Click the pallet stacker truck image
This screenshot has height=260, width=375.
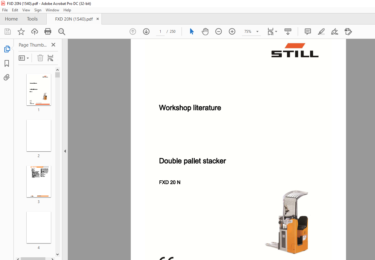point(287,222)
